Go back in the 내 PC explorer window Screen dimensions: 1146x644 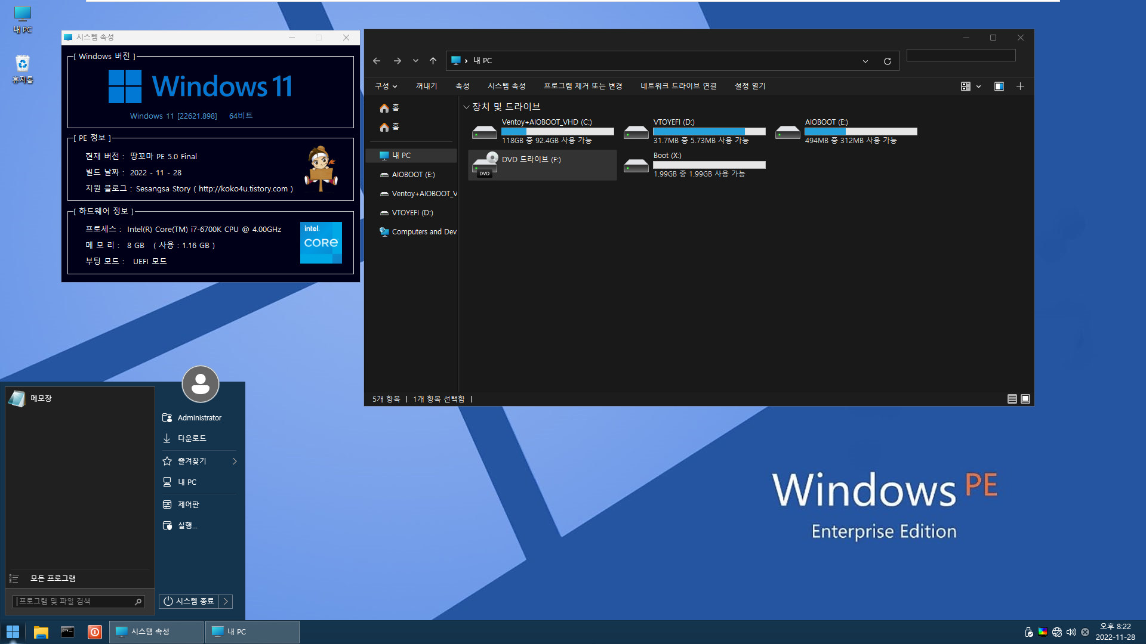(377, 61)
